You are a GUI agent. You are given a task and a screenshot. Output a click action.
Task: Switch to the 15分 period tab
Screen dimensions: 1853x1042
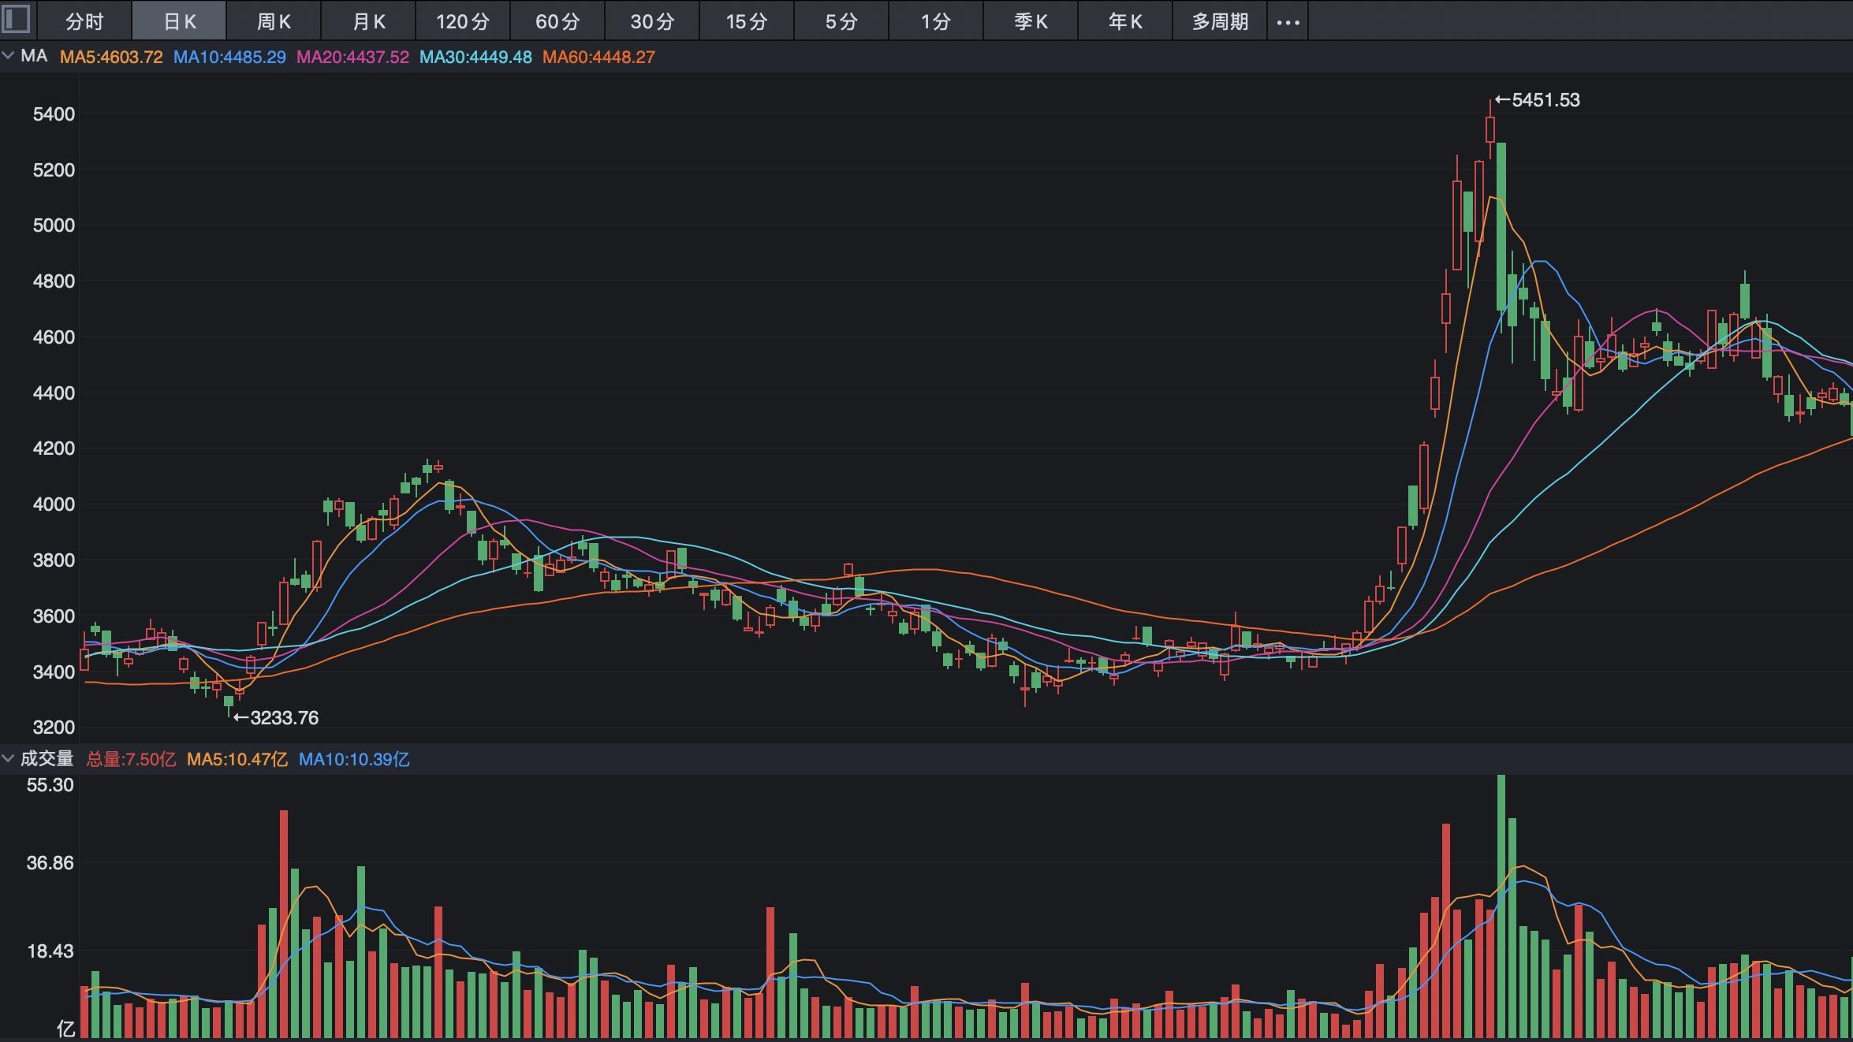[747, 21]
